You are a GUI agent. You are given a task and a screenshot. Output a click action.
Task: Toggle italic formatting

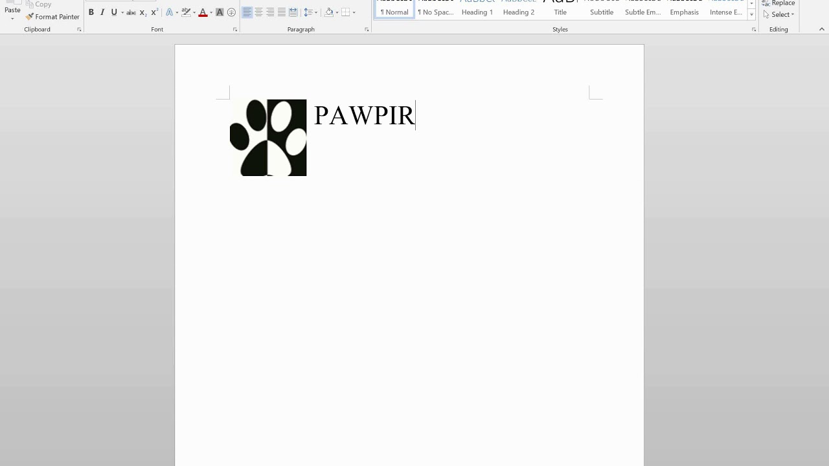102,12
